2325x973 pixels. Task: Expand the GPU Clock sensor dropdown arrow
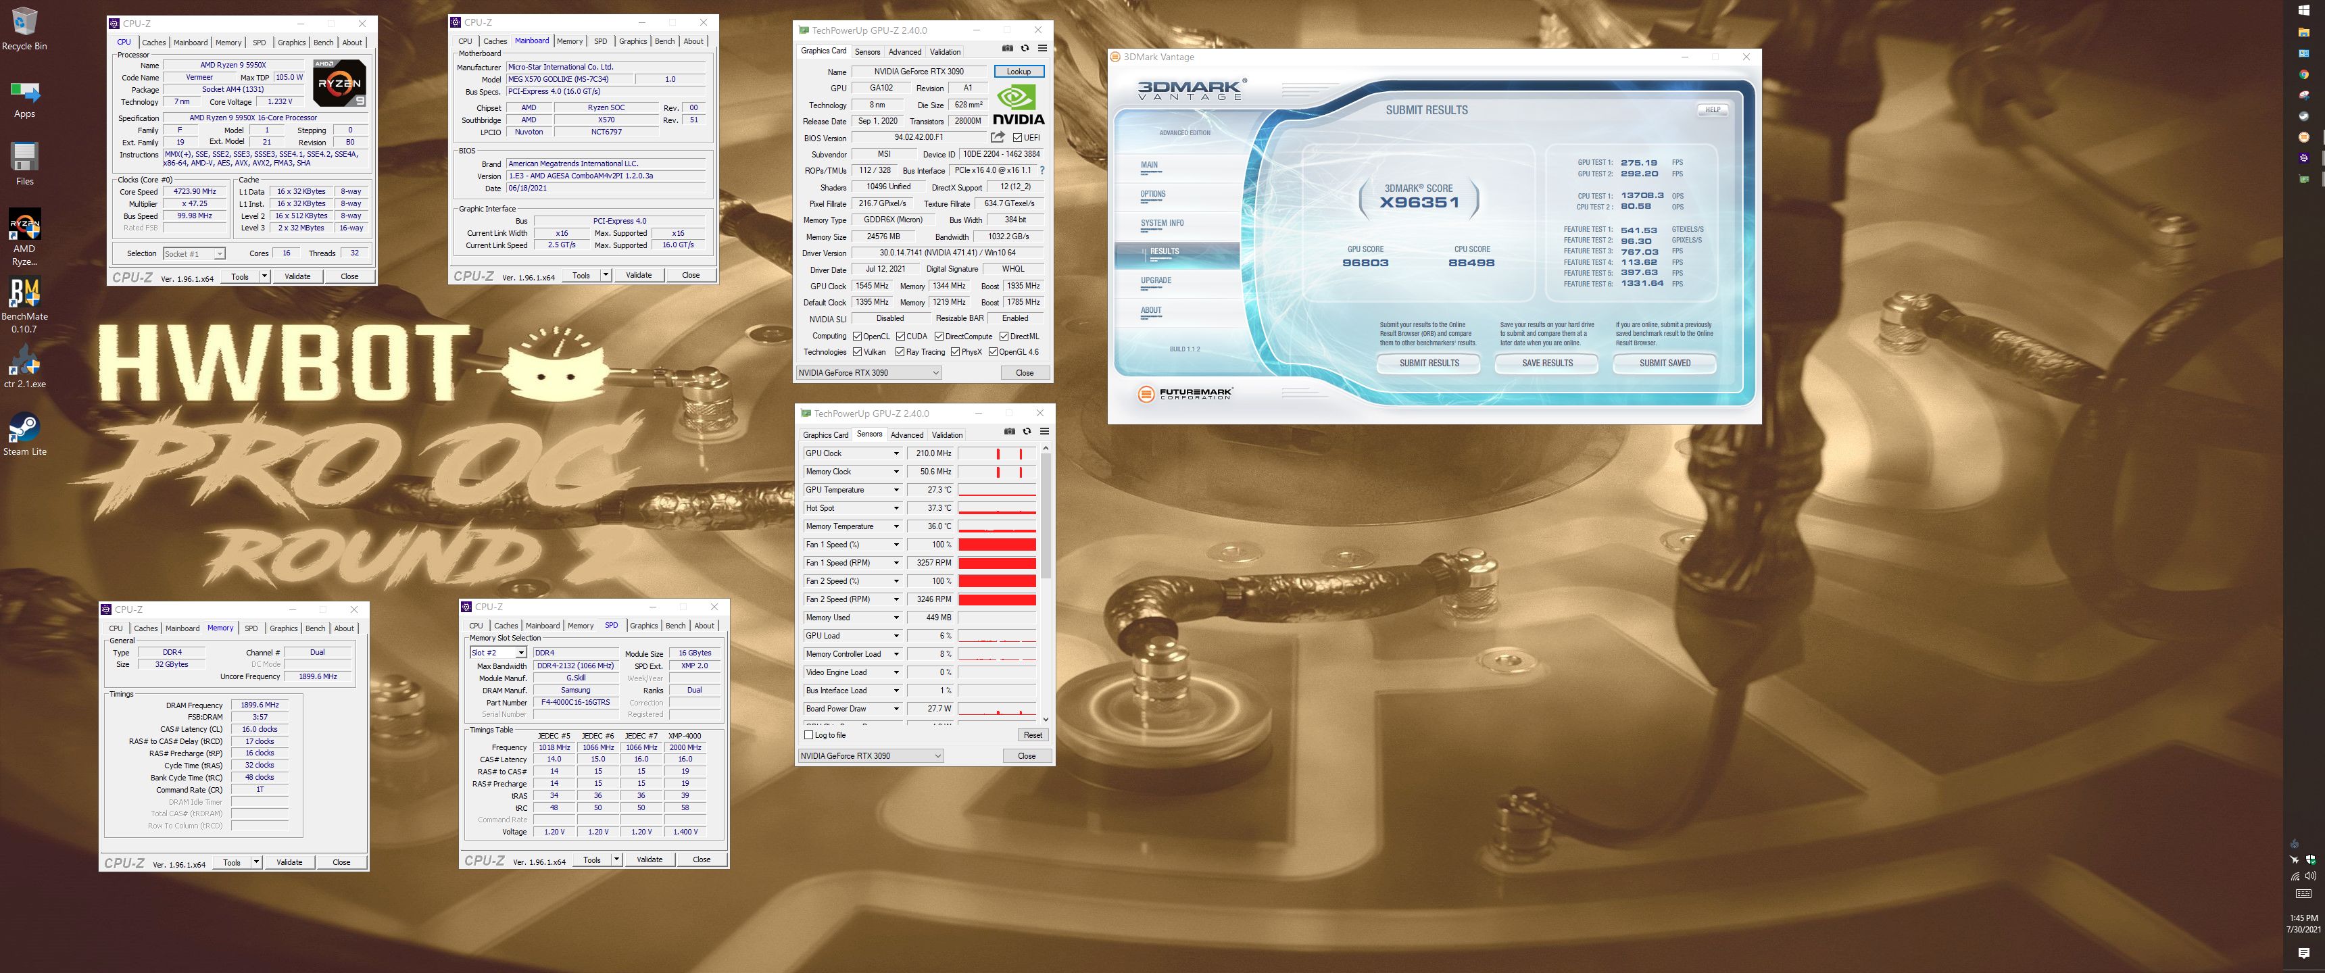pos(896,453)
